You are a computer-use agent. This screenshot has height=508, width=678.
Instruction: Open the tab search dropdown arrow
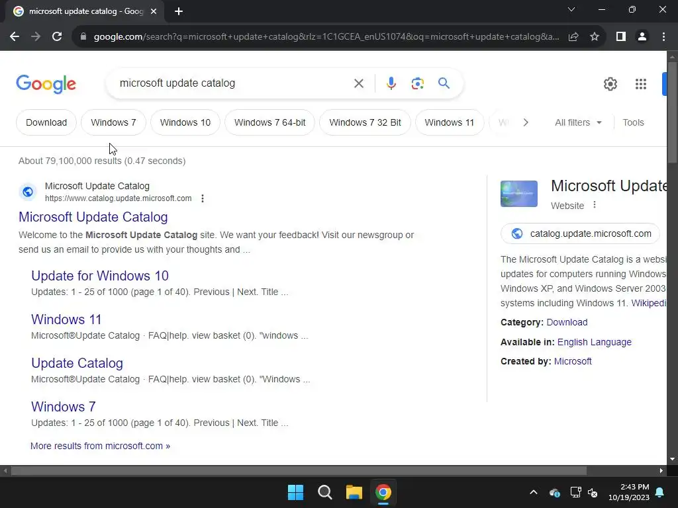[571, 9]
